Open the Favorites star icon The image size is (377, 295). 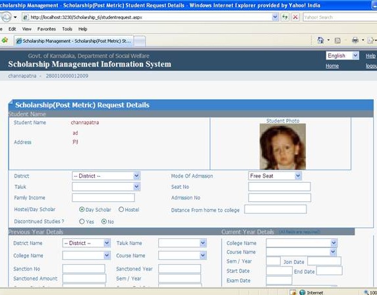click(x=5, y=40)
